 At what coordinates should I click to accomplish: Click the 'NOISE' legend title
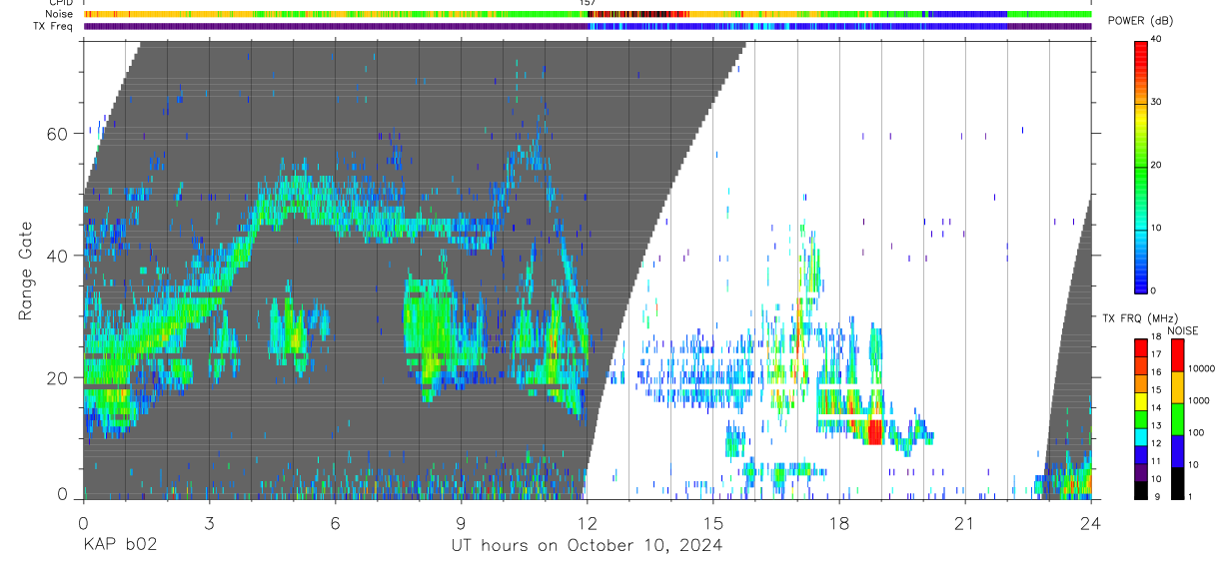click(1184, 330)
